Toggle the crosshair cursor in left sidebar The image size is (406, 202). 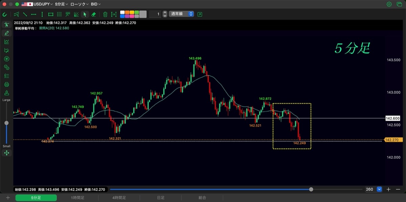click(x=6, y=25)
